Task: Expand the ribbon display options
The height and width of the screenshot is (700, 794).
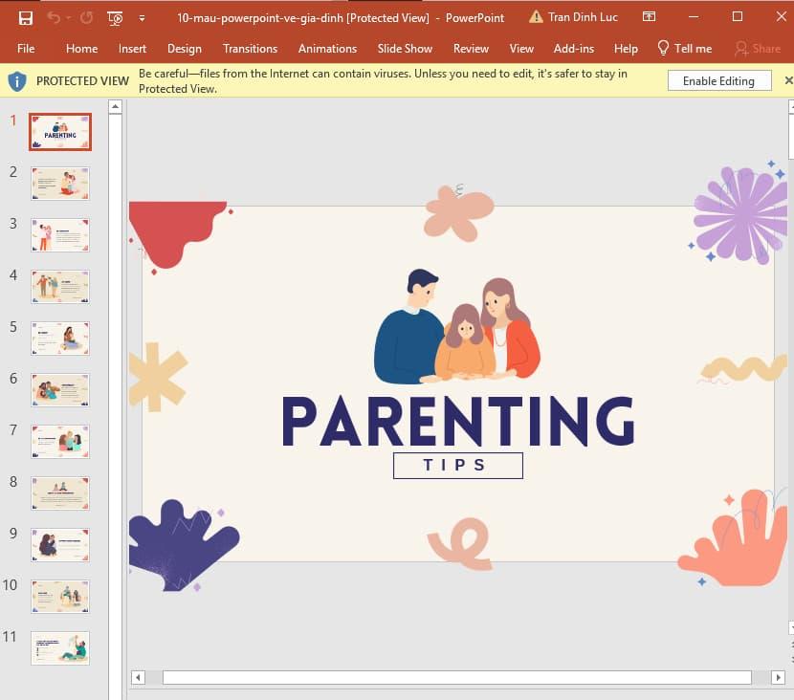Action: pos(650,16)
